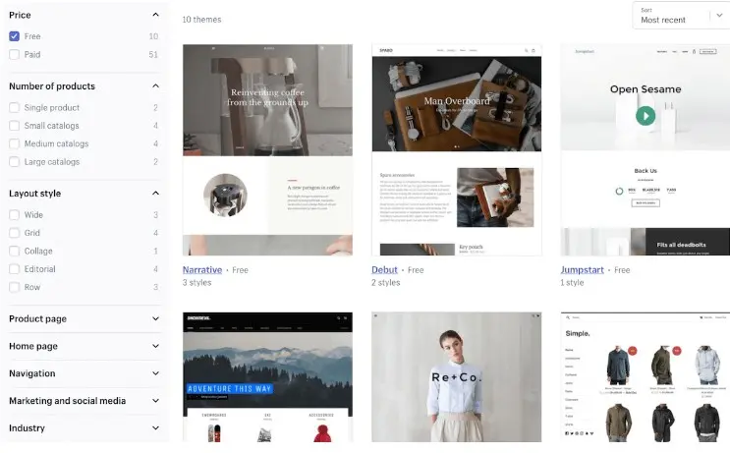
Task: Expand the Navigation filter section
Action: (155, 373)
